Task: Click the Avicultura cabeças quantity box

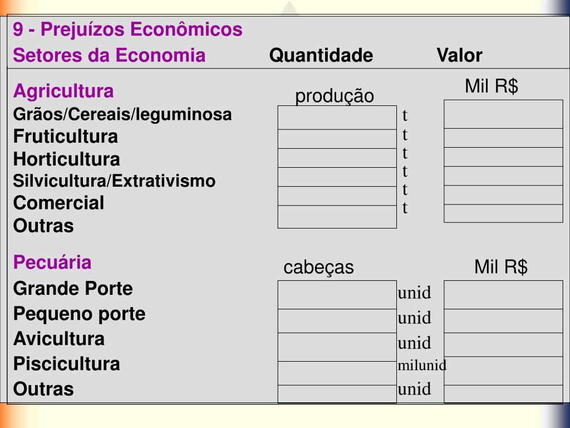Action: point(337,347)
